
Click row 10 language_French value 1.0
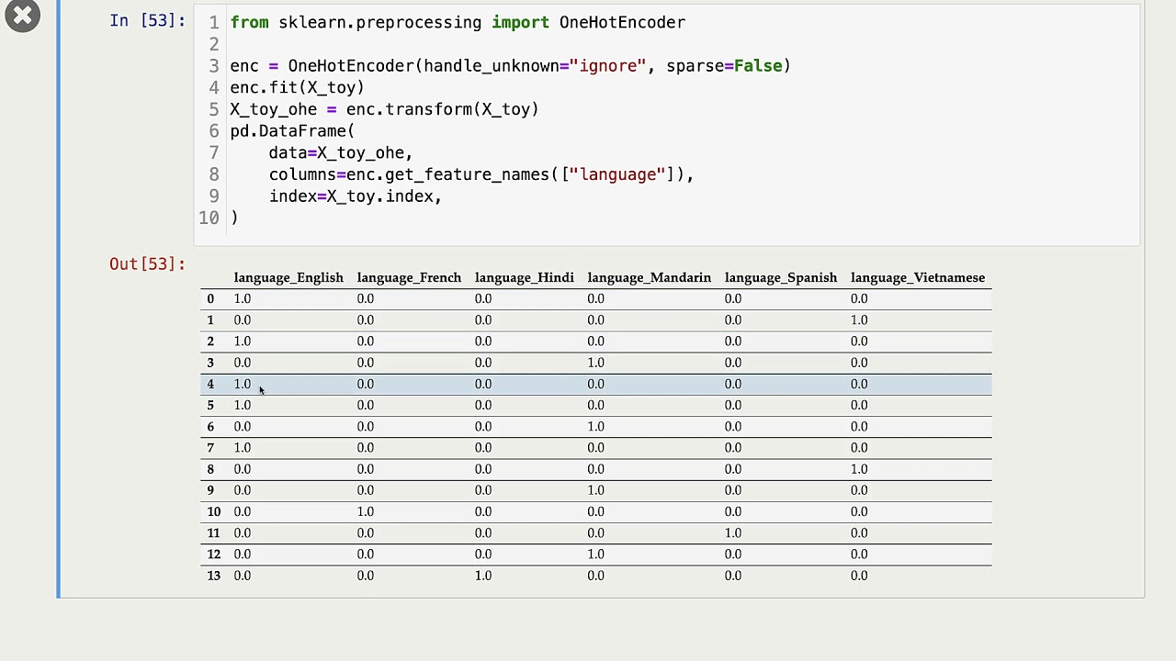click(366, 511)
